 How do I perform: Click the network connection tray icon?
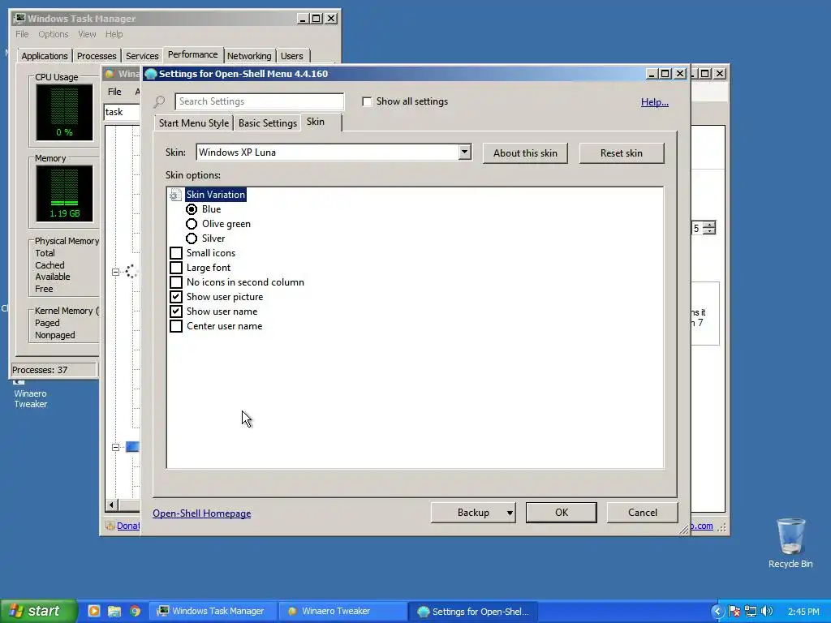tap(751, 612)
